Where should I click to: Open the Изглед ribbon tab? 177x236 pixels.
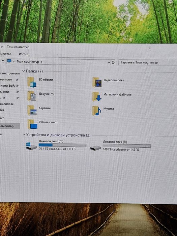click(24, 54)
